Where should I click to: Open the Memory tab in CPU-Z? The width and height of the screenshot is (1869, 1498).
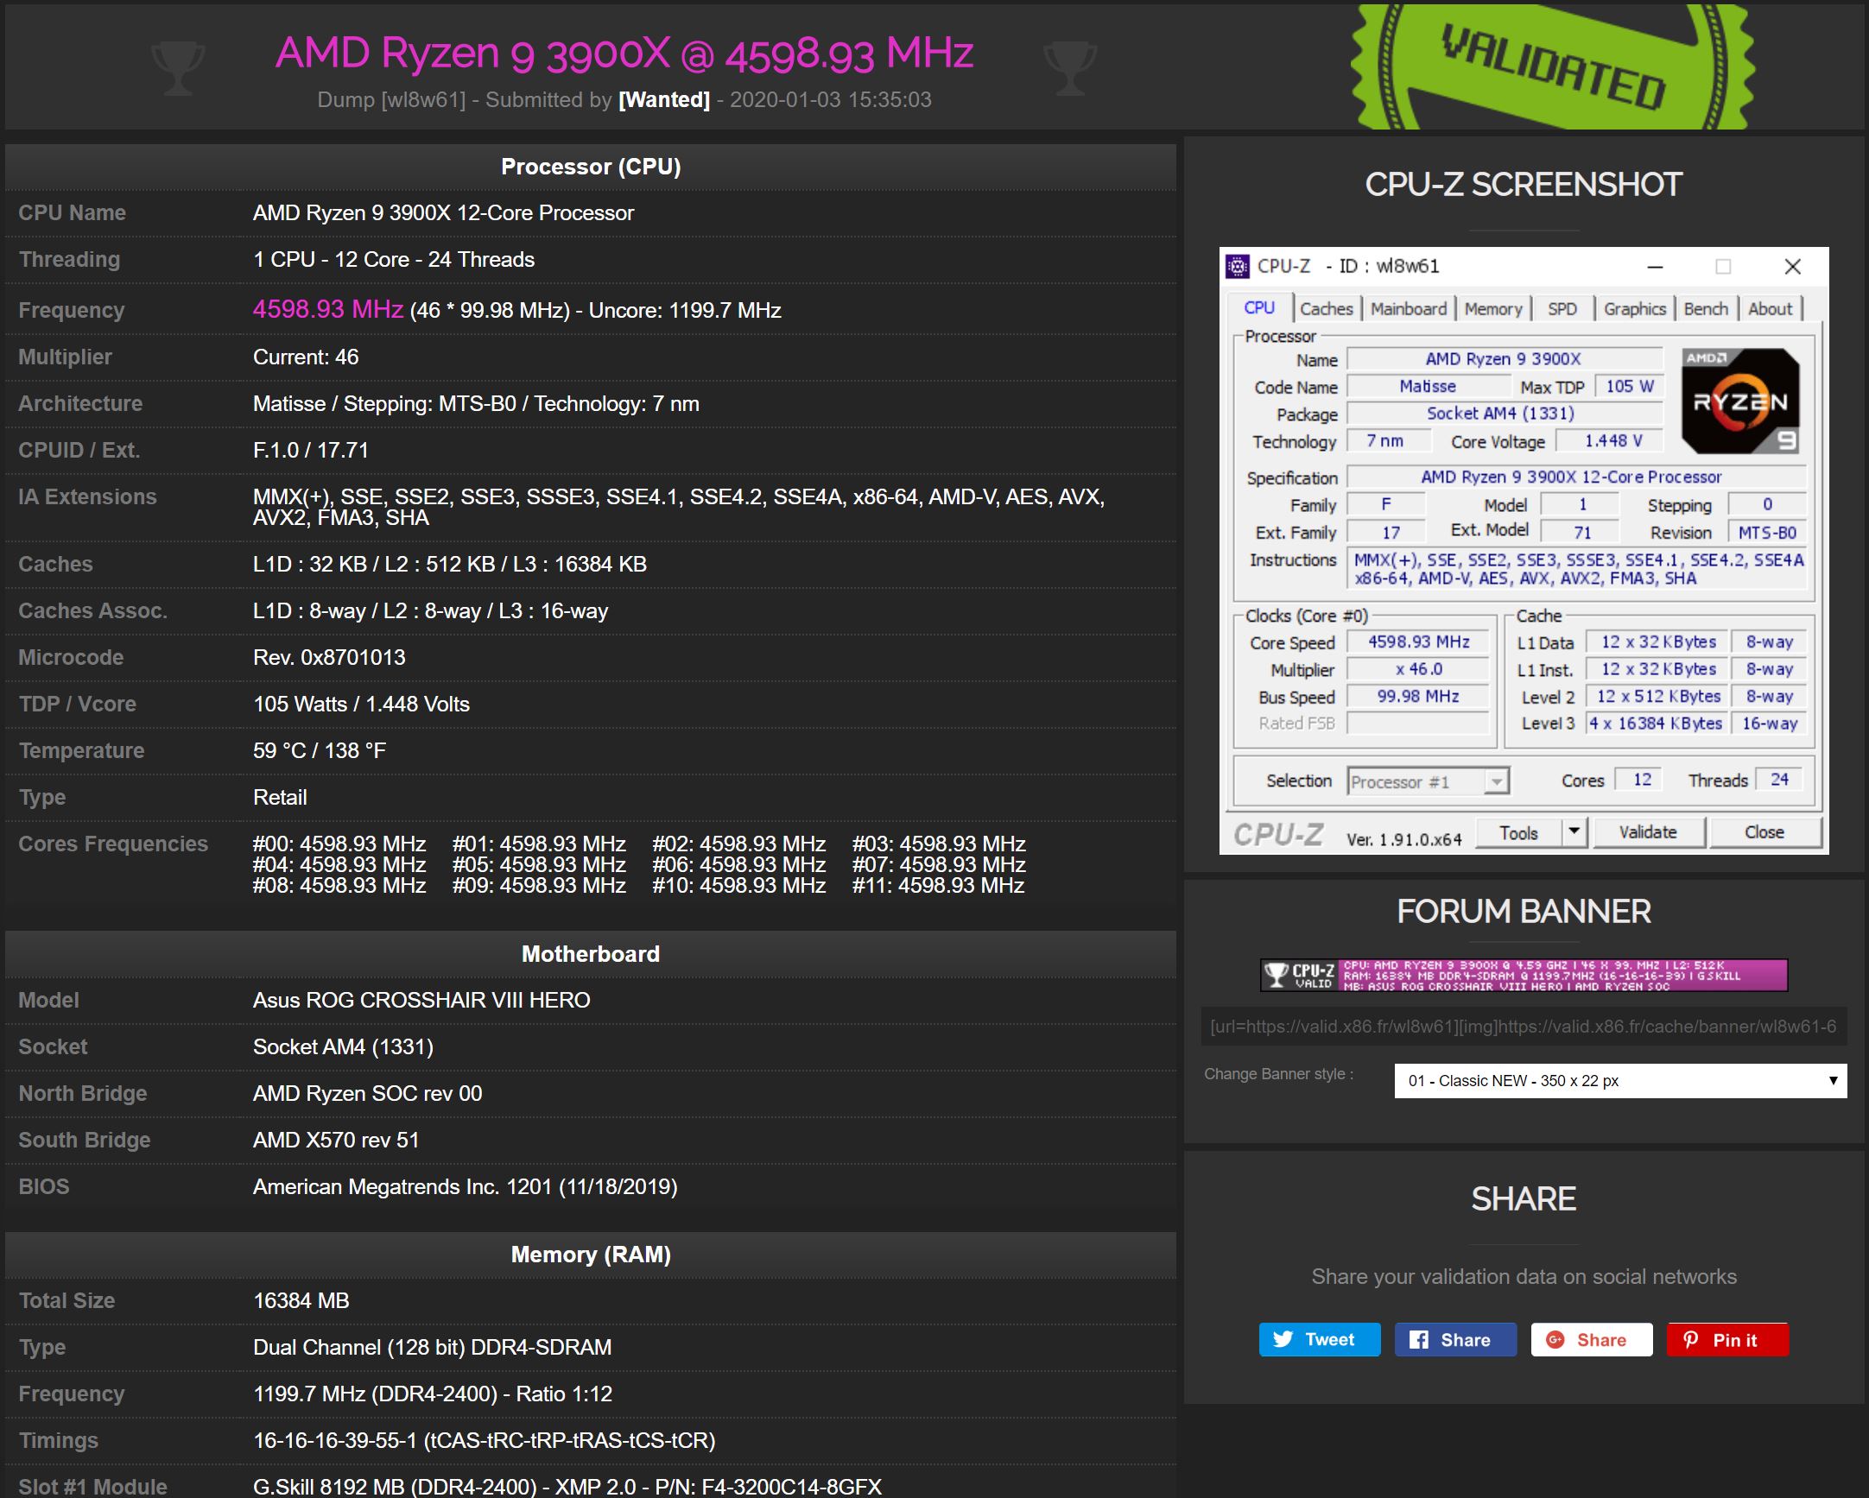click(1492, 308)
